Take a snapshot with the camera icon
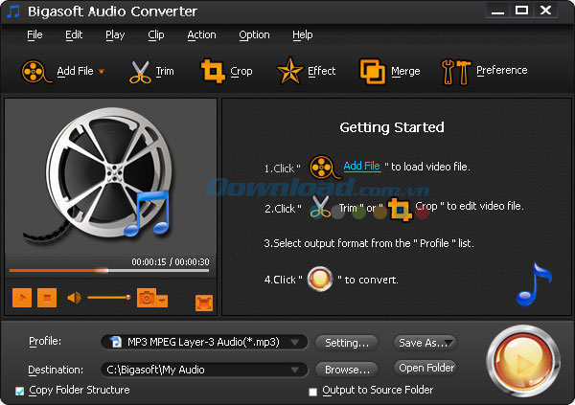This screenshot has height=405, width=575. point(147,297)
